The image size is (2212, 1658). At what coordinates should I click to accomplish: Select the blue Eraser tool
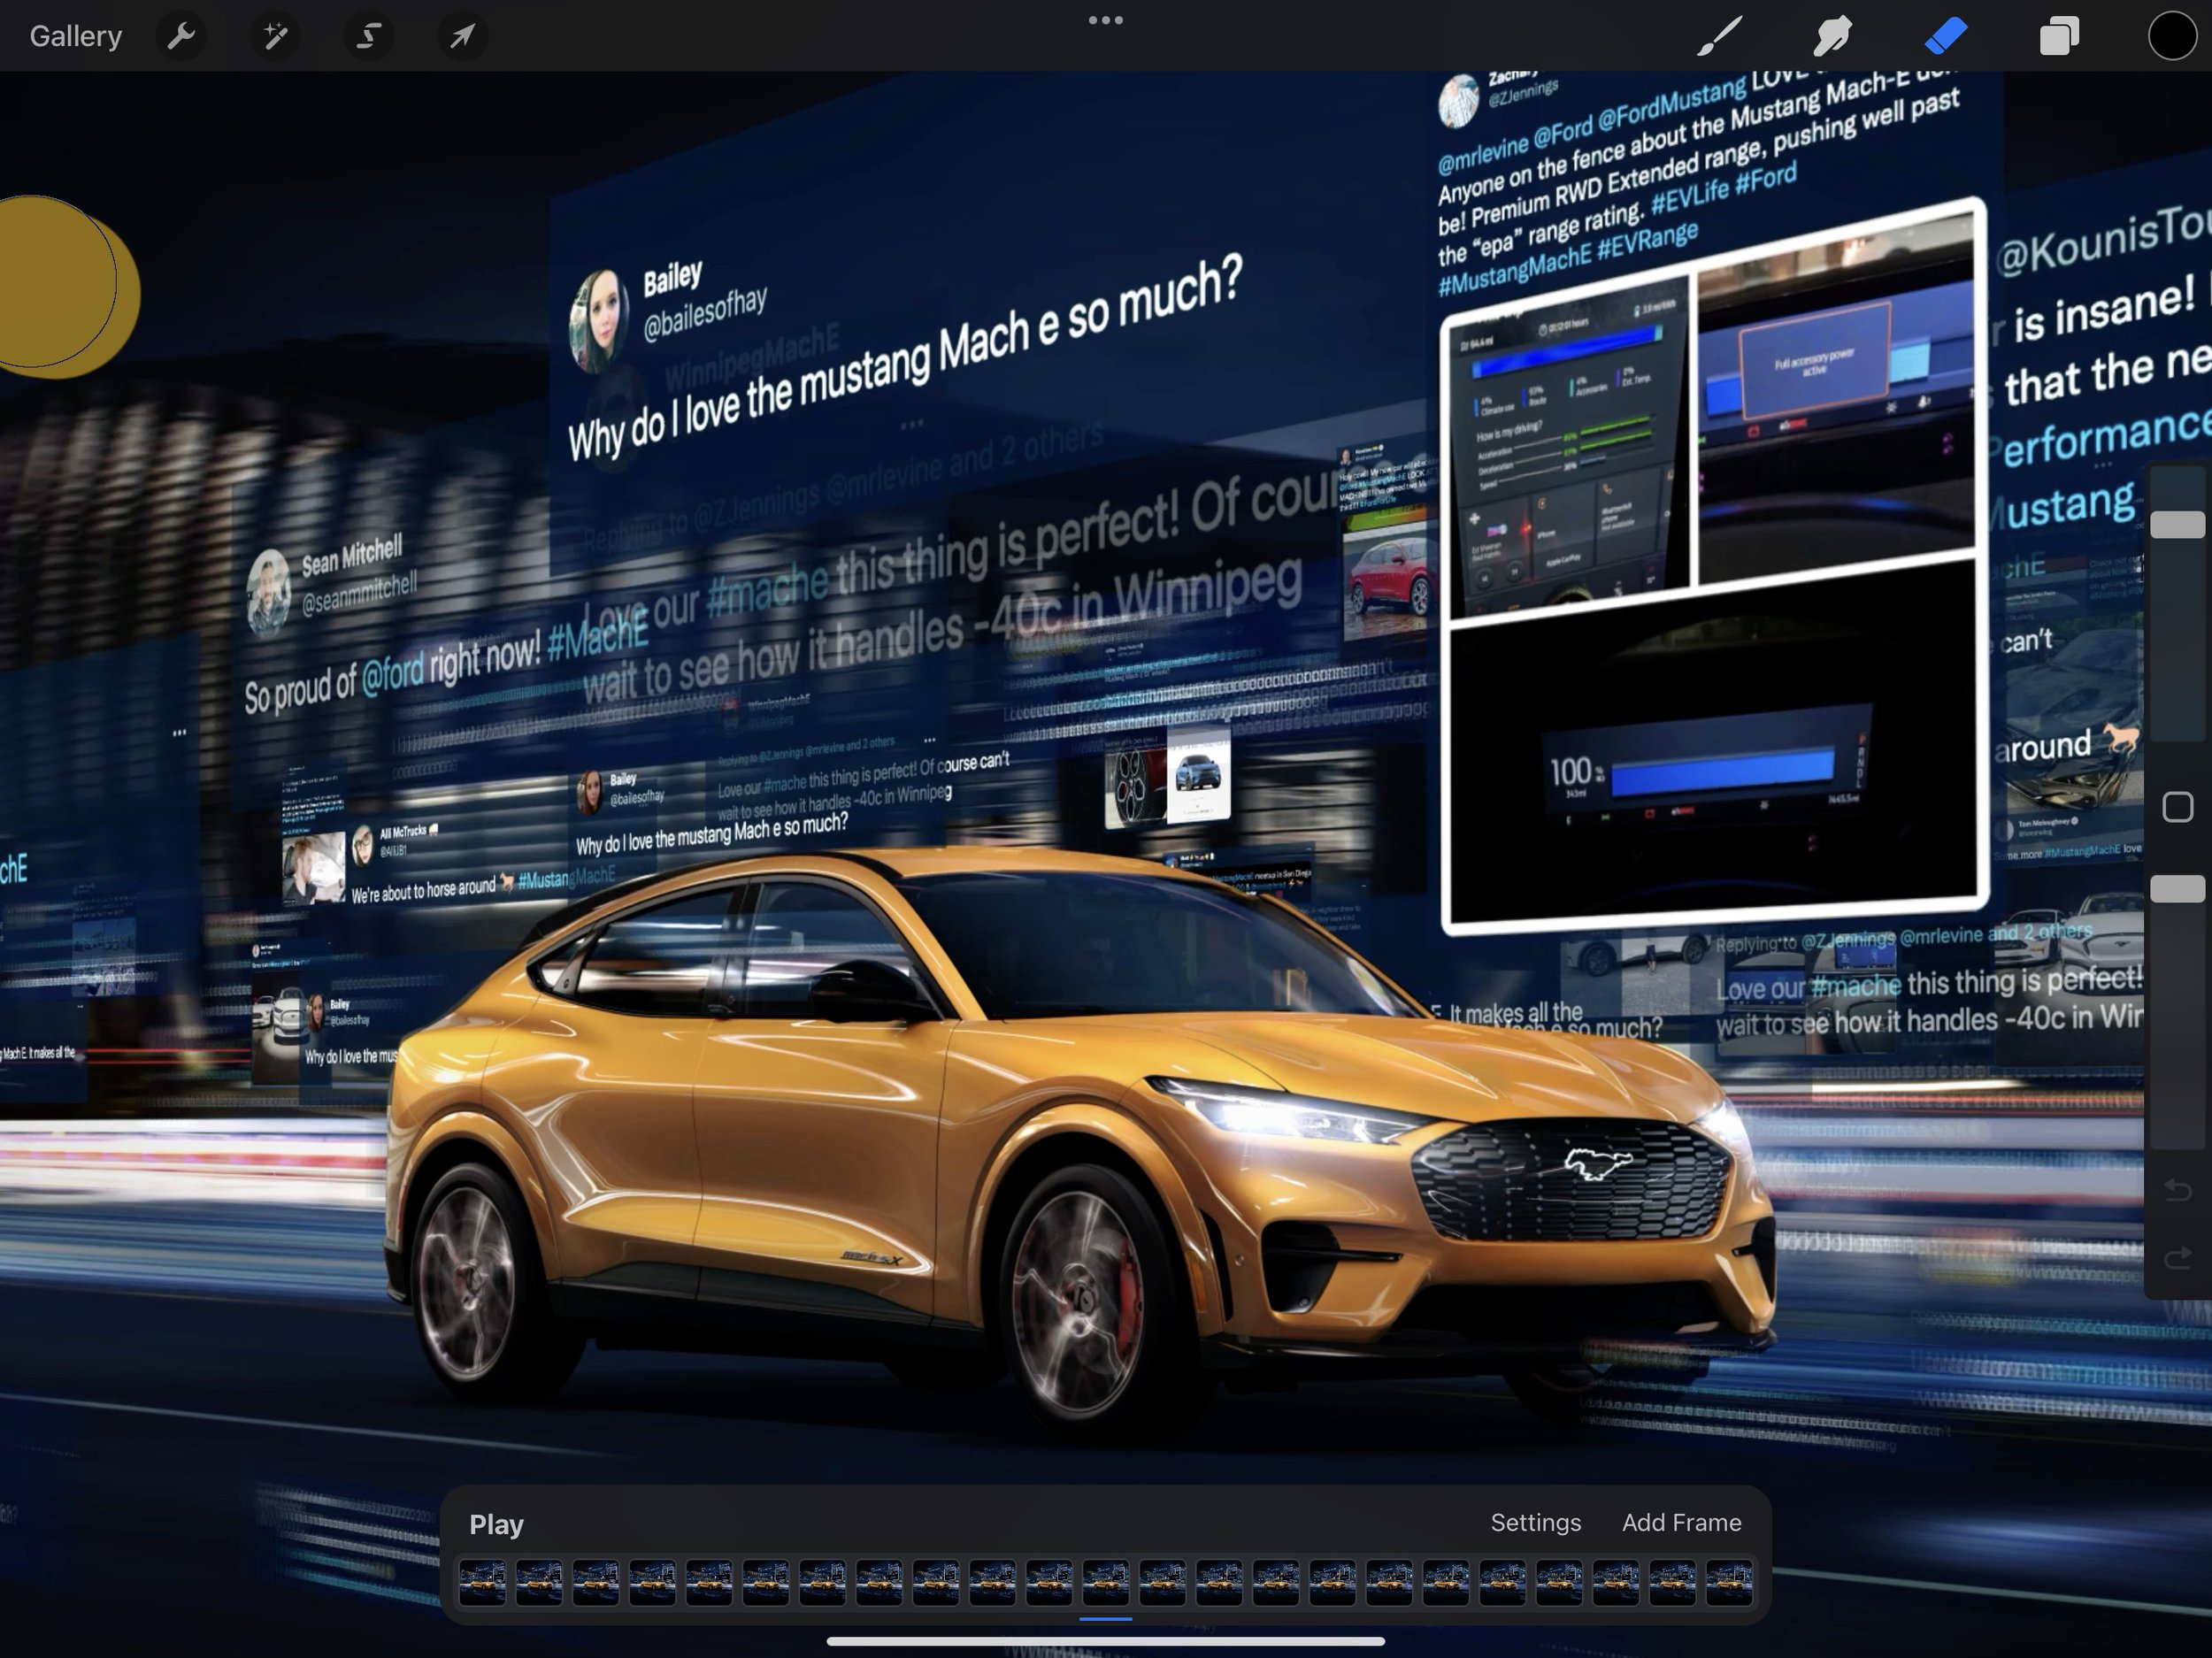[1946, 36]
